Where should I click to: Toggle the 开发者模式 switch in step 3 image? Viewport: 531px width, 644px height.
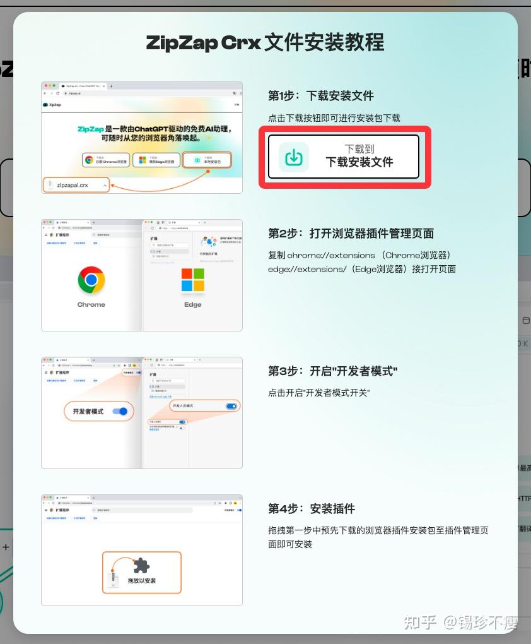(120, 411)
